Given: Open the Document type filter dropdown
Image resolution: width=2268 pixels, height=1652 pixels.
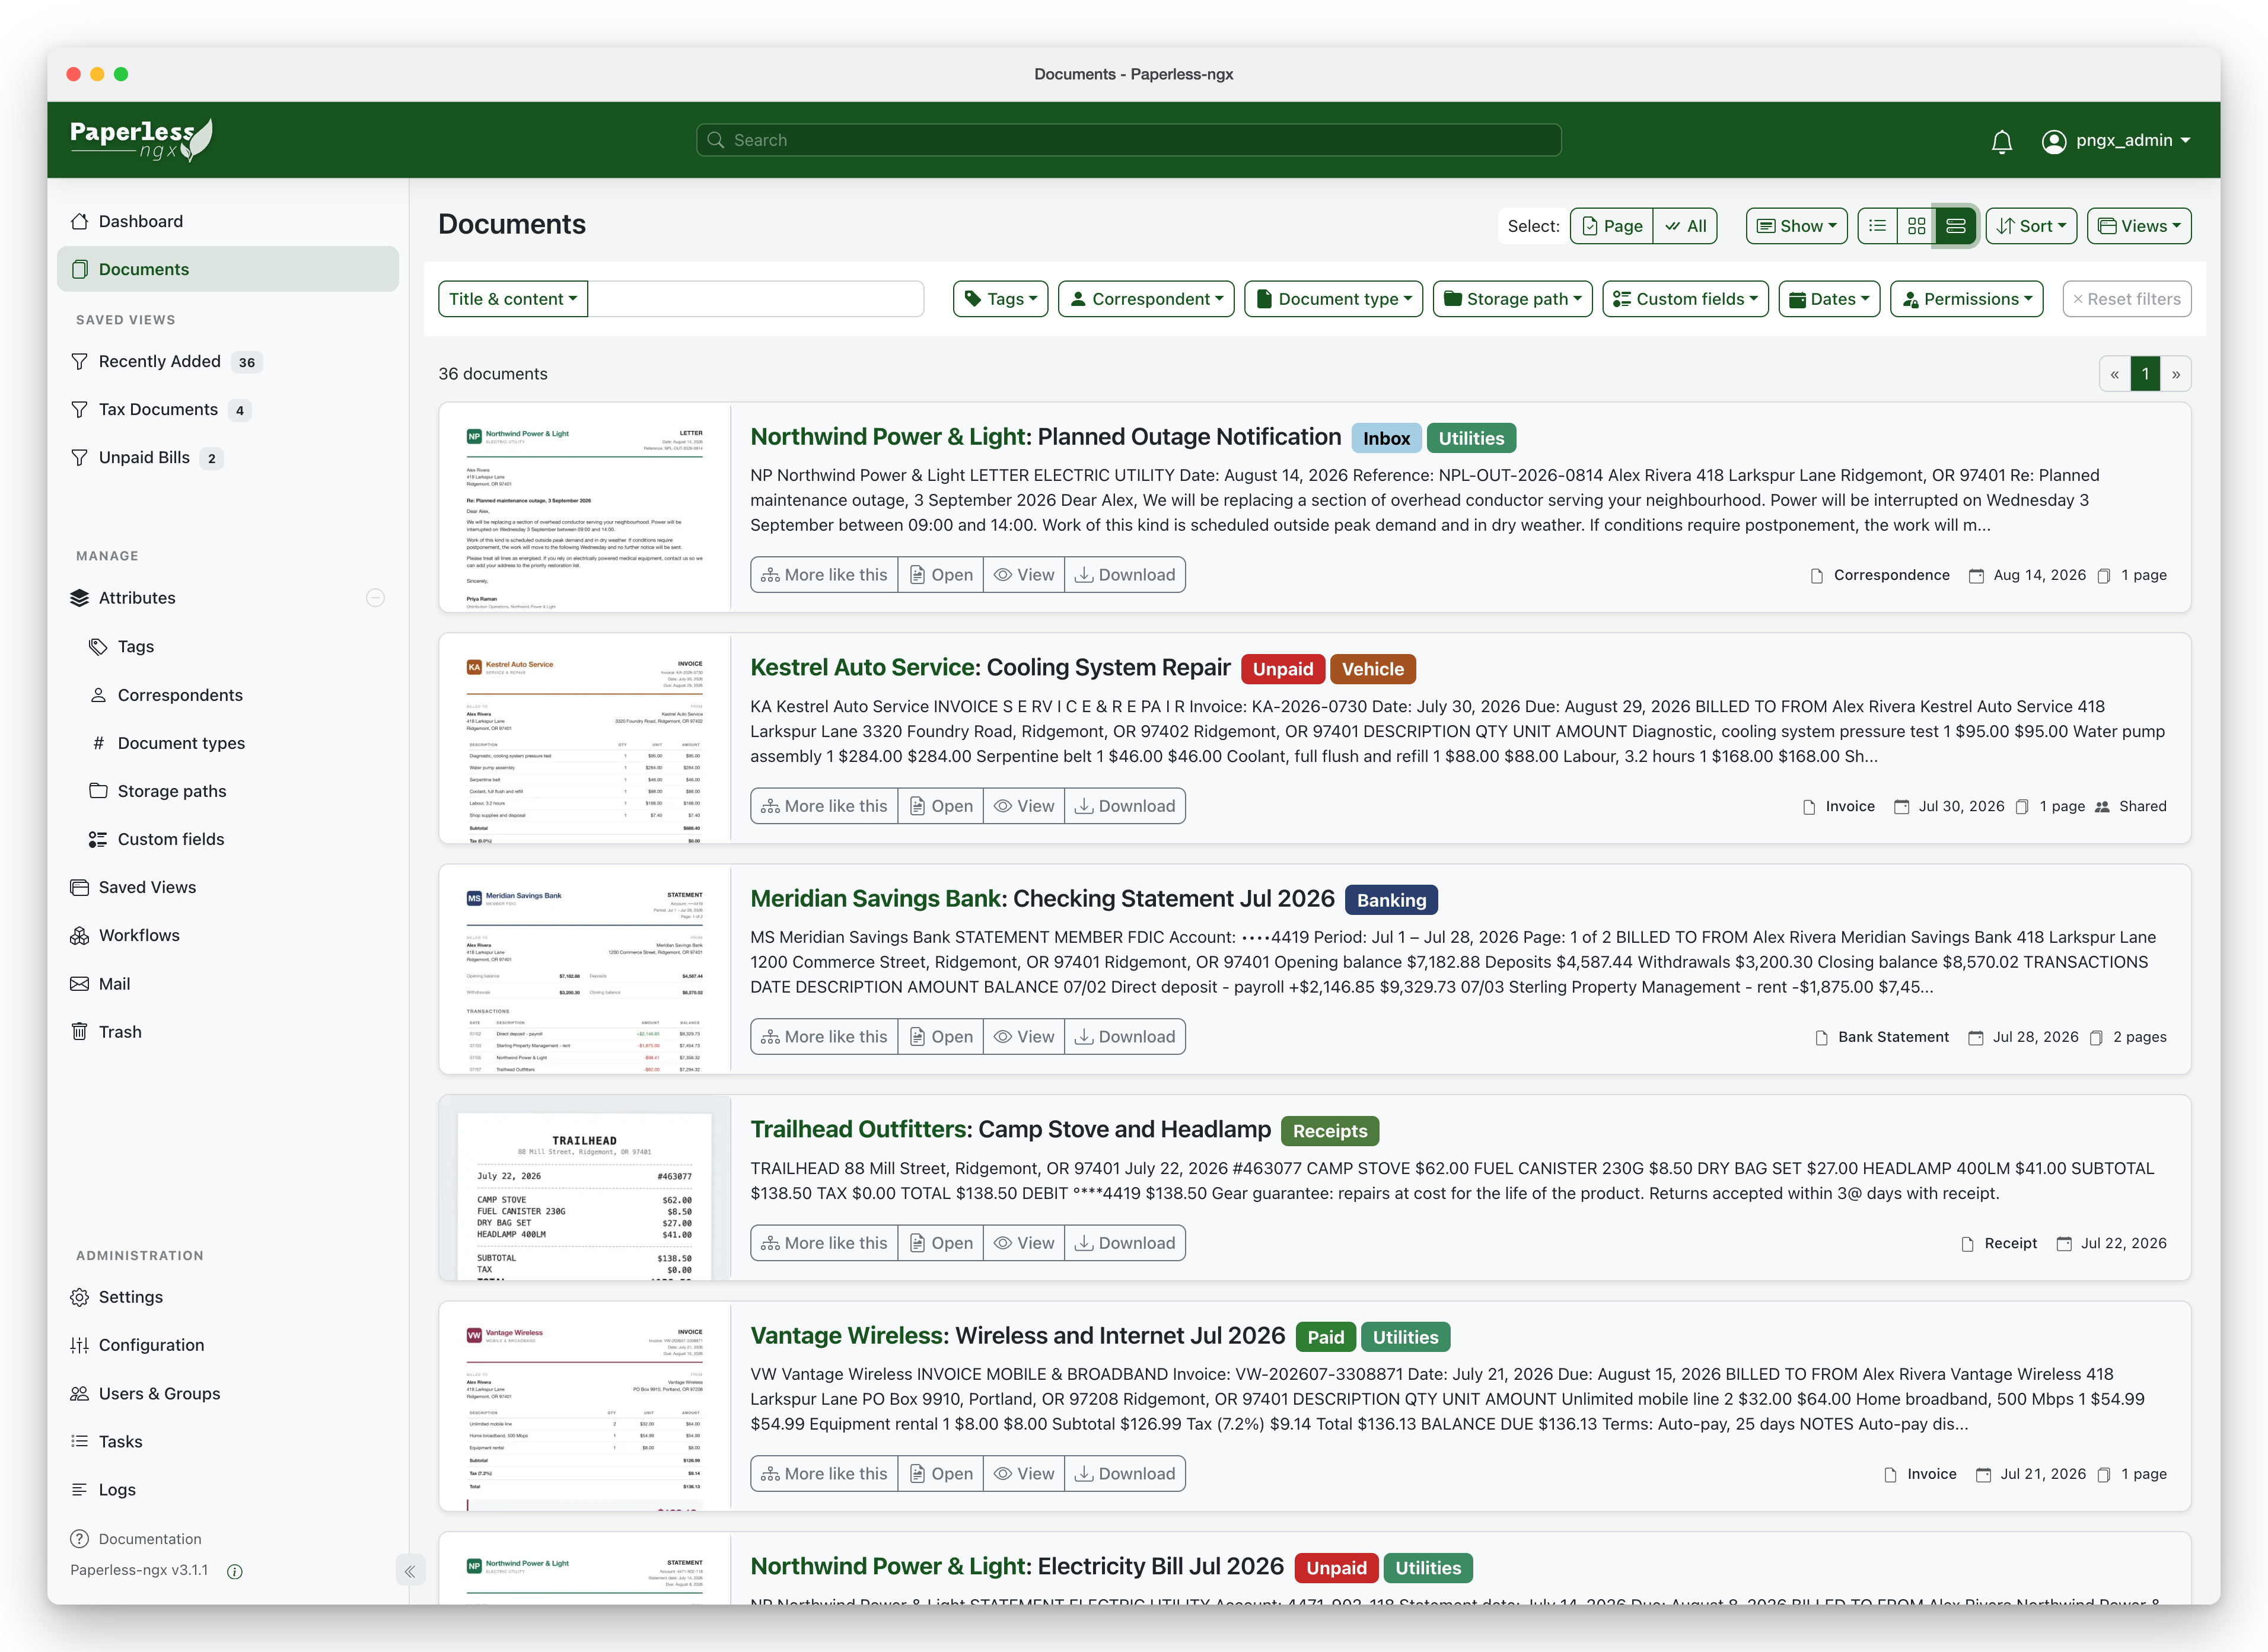Looking at the screenshot, I should coord(1334,299).
